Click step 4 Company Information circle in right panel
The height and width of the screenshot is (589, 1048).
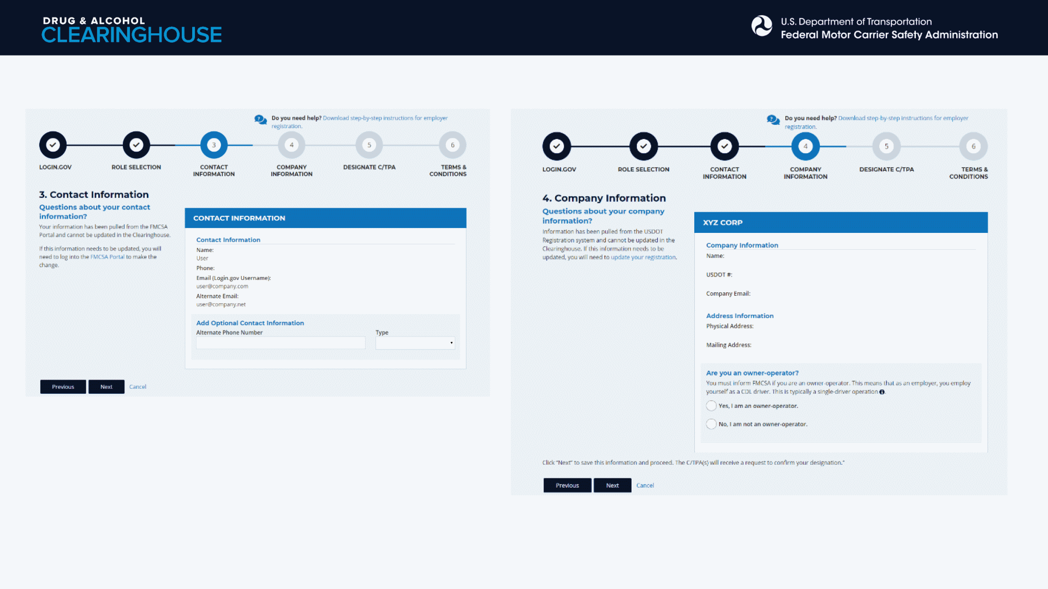[805, 146]
